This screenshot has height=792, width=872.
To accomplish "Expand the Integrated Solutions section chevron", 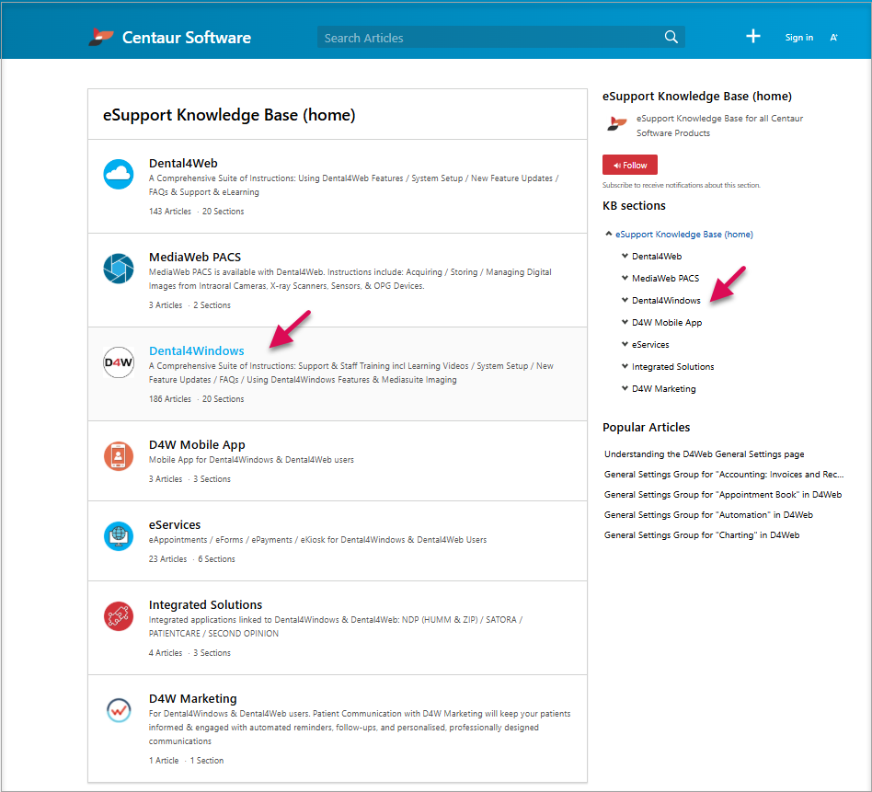I will click(625, 366).
